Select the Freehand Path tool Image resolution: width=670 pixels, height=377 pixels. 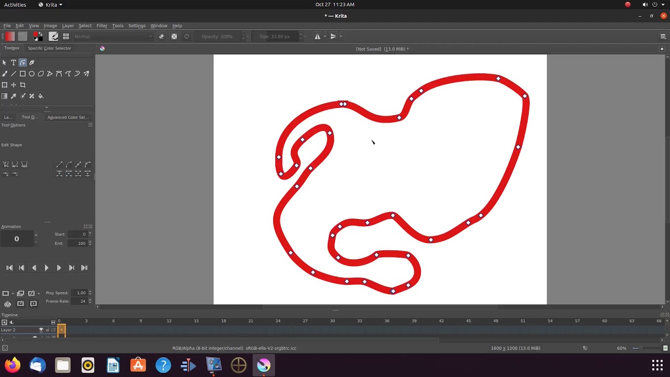(x=68, y=74)
